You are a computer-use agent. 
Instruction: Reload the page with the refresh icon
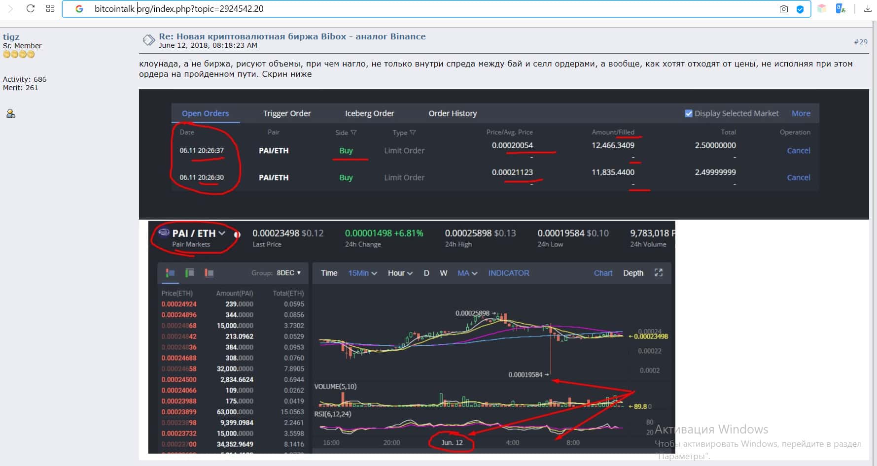tap(30, 9)
